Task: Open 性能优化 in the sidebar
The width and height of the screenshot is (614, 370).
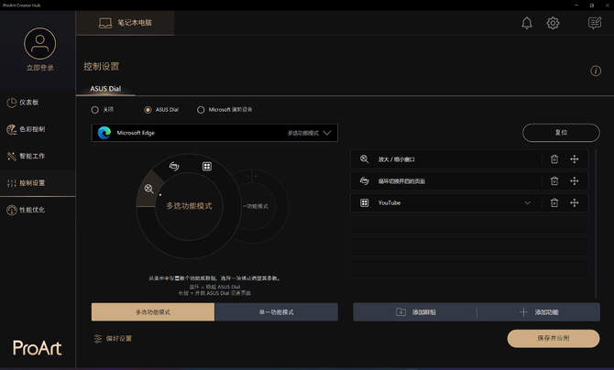Action: coord(38,210)
